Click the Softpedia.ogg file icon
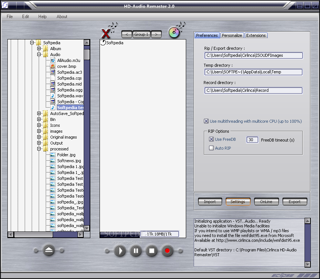The width and height of the screenshot is (320, 279). (53, 90)
